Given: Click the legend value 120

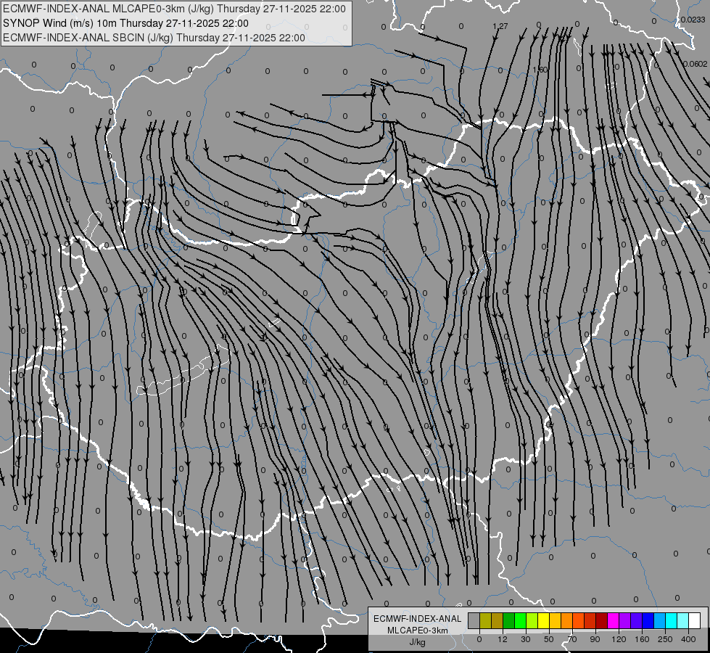Looking at the screenshot, I should pyautogui.click(x=619, y=639).
